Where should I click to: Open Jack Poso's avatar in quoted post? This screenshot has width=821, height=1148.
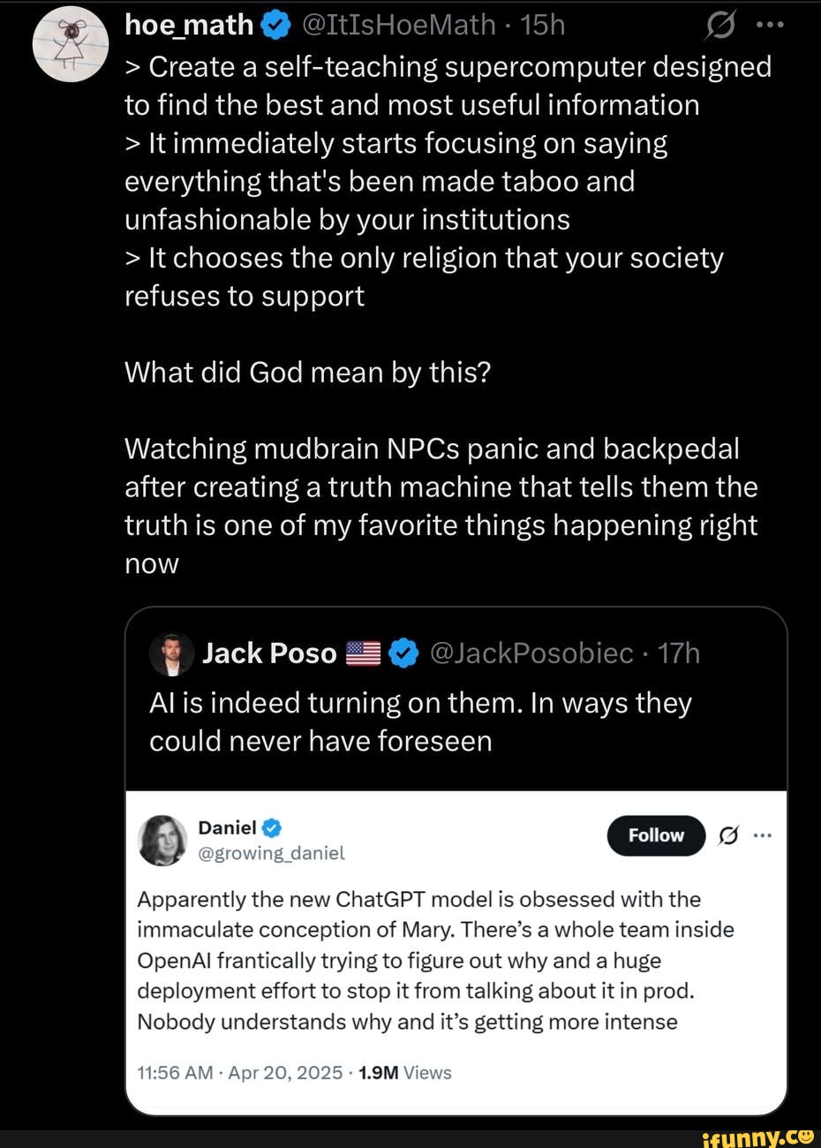[170, 653]
